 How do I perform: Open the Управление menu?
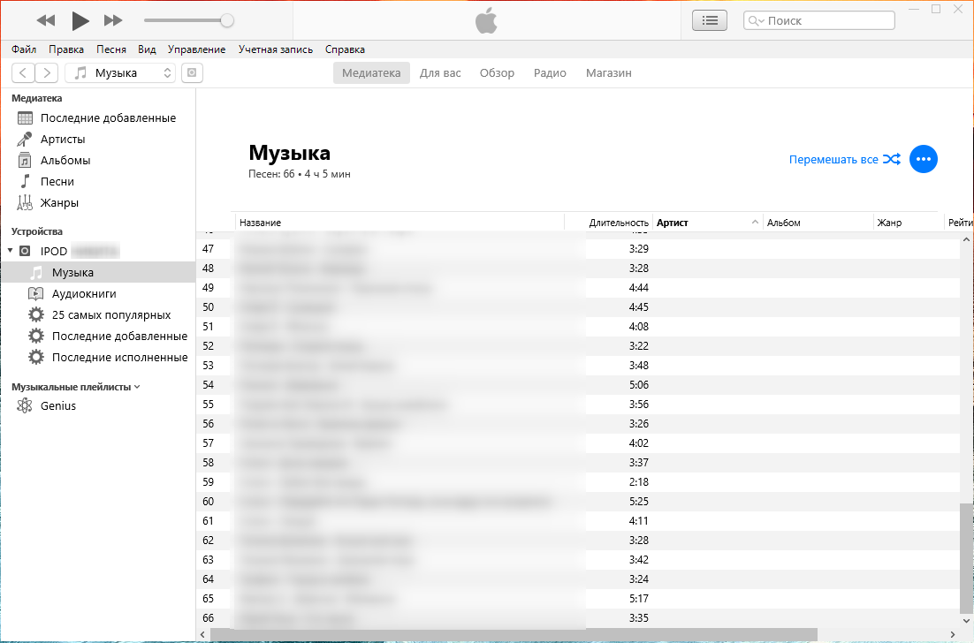click(x=196, y=49)
